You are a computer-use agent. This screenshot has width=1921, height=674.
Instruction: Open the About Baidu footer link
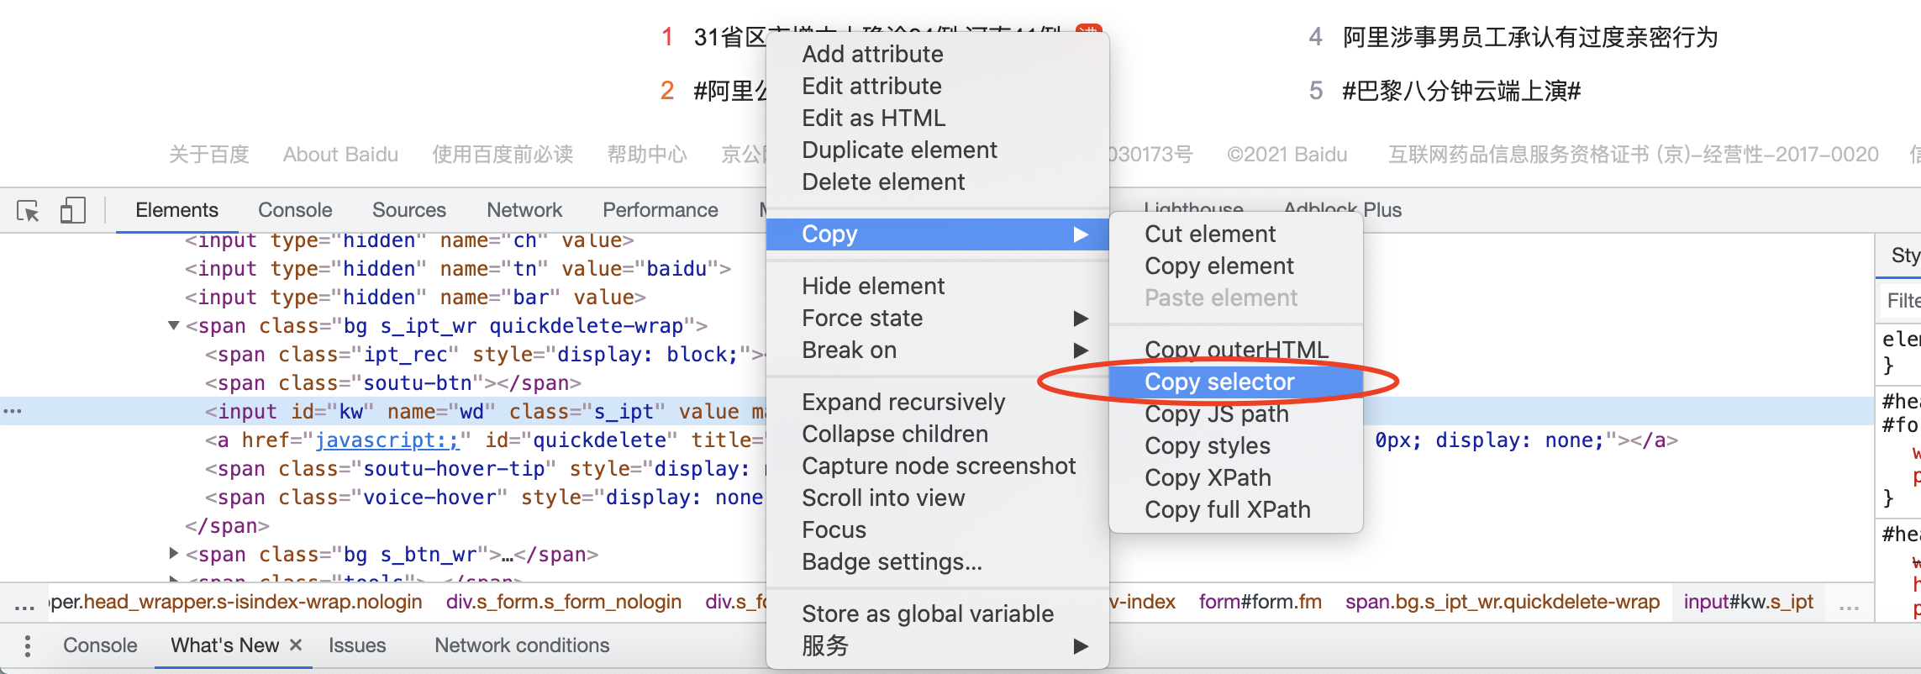340,155
